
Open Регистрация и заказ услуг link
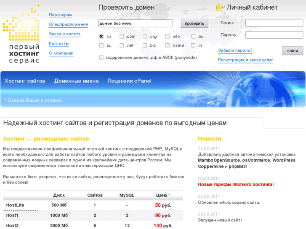point(245,60)
